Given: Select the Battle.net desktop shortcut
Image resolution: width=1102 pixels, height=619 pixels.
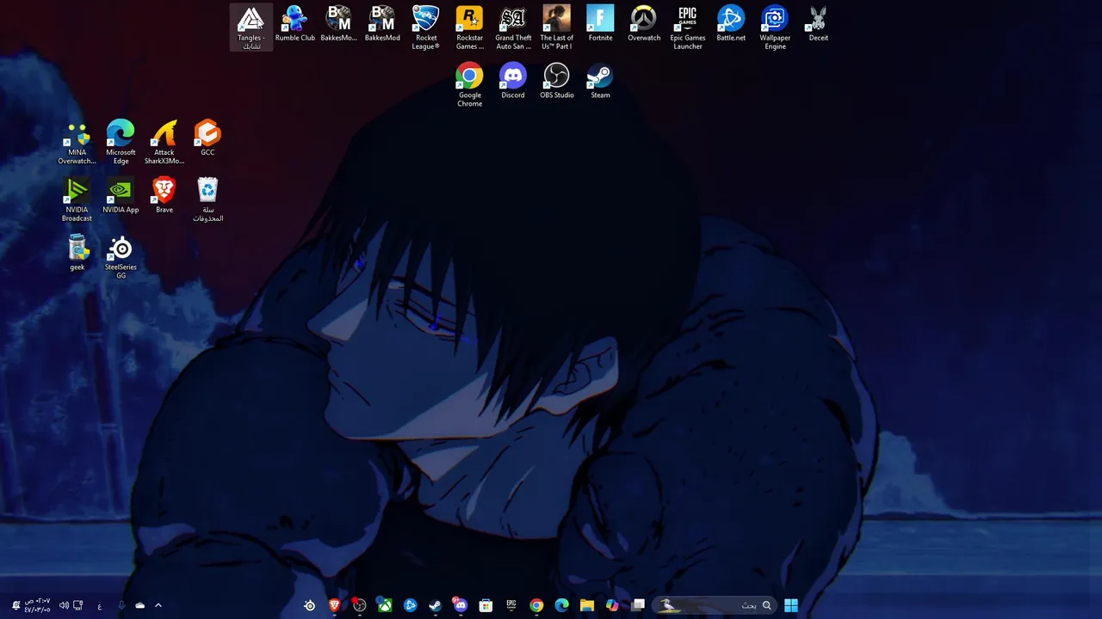Looking at the screenshot, I should 731,24.
